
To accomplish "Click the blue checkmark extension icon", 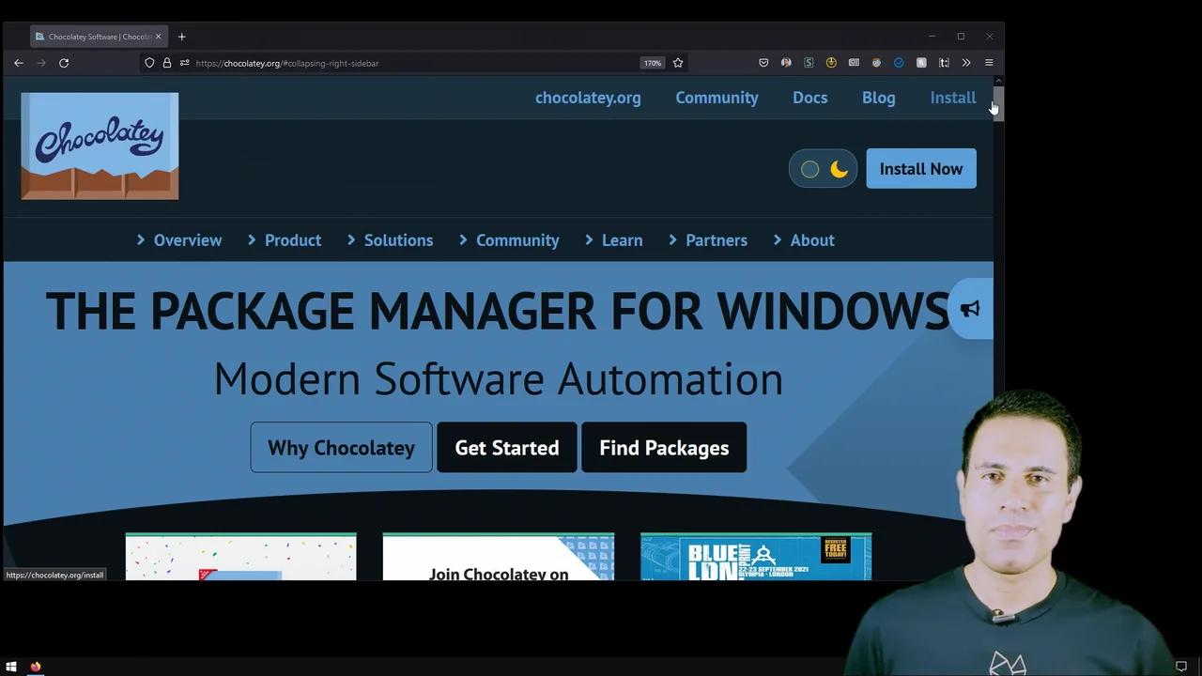I will click(899, 63).
